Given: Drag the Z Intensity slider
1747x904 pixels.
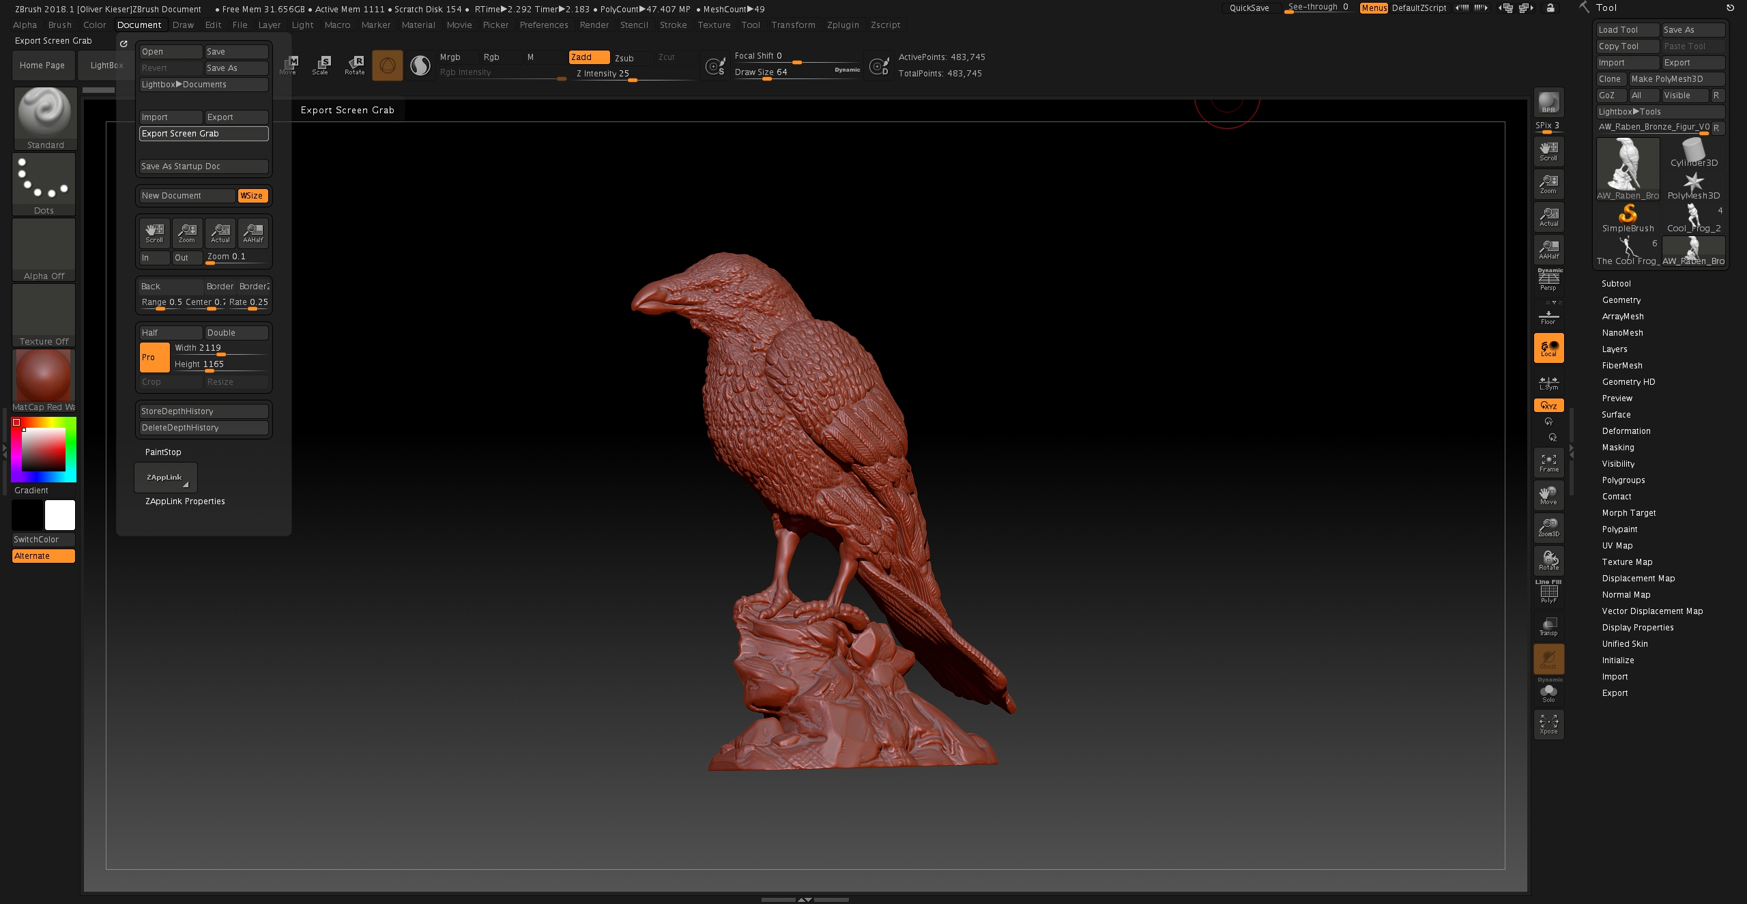Looking at the screenshot, I should (x=619, y=78).
